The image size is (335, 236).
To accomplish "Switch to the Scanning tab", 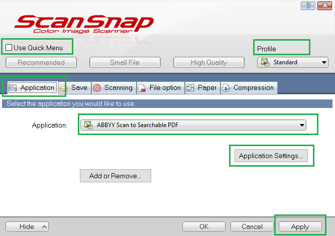I will pyautogui.click(x=114, y=88).
